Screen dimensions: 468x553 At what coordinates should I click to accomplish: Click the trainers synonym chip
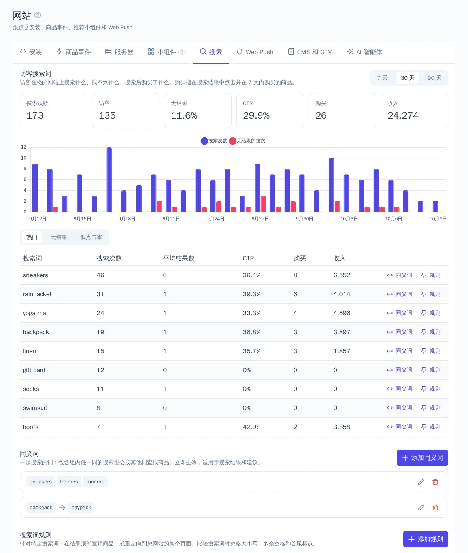[x=69, y=482]
